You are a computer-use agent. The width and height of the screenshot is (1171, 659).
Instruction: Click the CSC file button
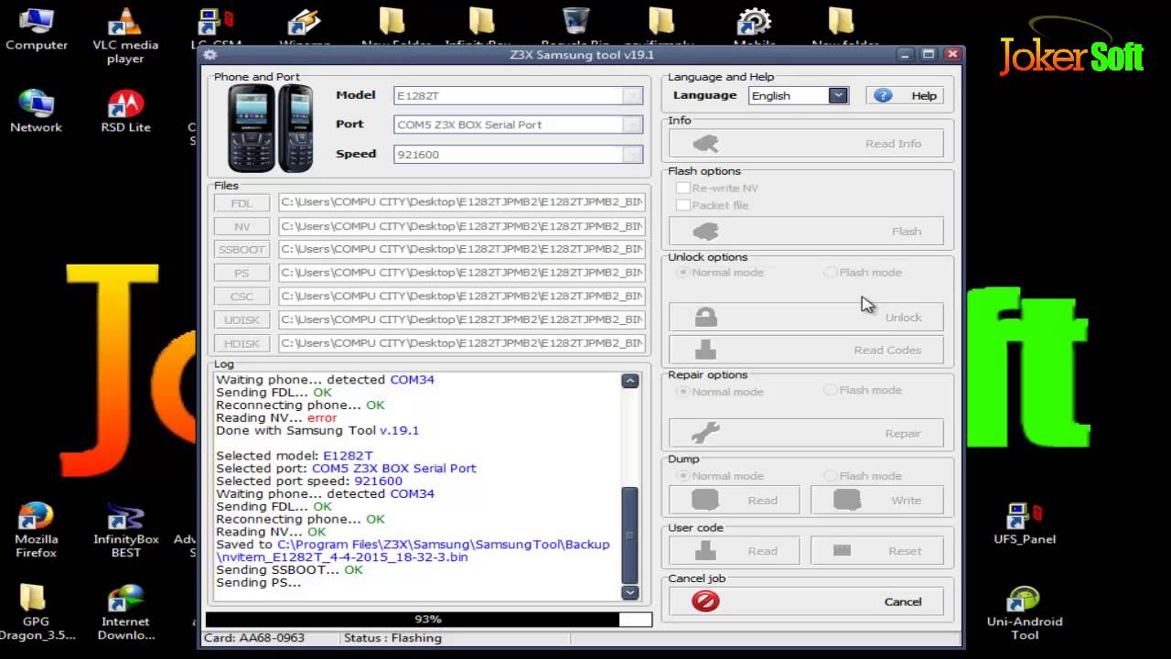pyautogui.click(x=242, y=296)
